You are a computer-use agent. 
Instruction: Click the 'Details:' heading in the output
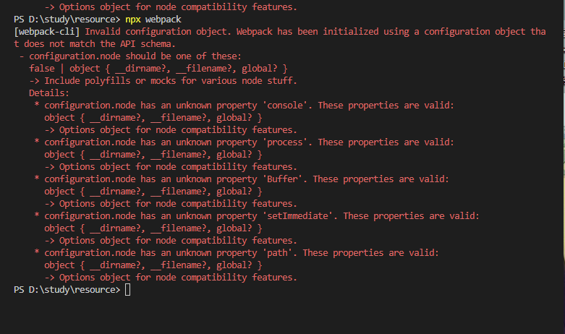click(49, 93)
